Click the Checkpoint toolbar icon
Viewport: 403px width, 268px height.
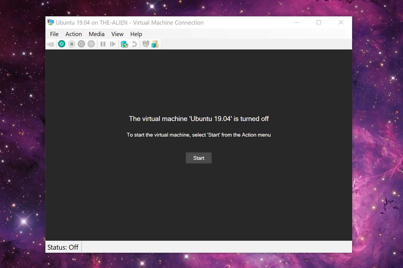pos(124,44)
